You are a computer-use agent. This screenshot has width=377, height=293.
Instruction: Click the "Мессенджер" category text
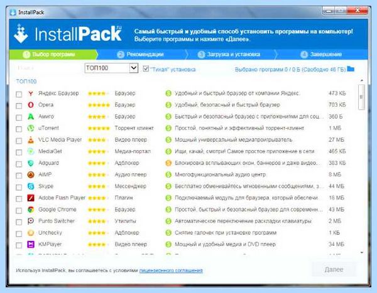coord(130,186)
